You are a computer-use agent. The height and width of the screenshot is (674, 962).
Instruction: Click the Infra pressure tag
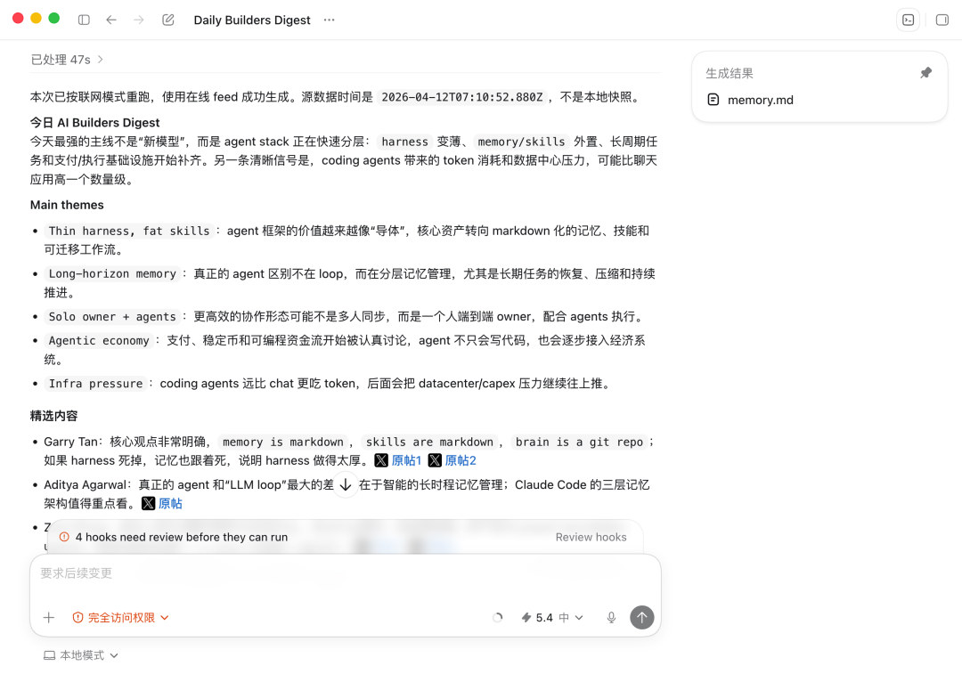(95, 384)
